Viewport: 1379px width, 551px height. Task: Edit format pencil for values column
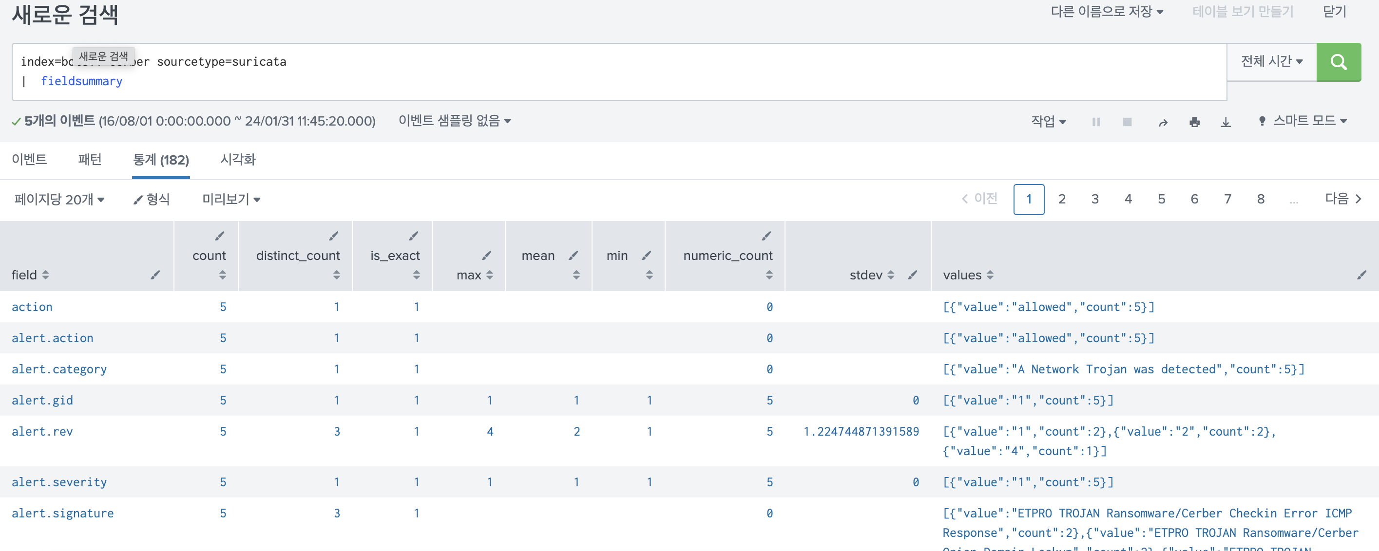1361,275
